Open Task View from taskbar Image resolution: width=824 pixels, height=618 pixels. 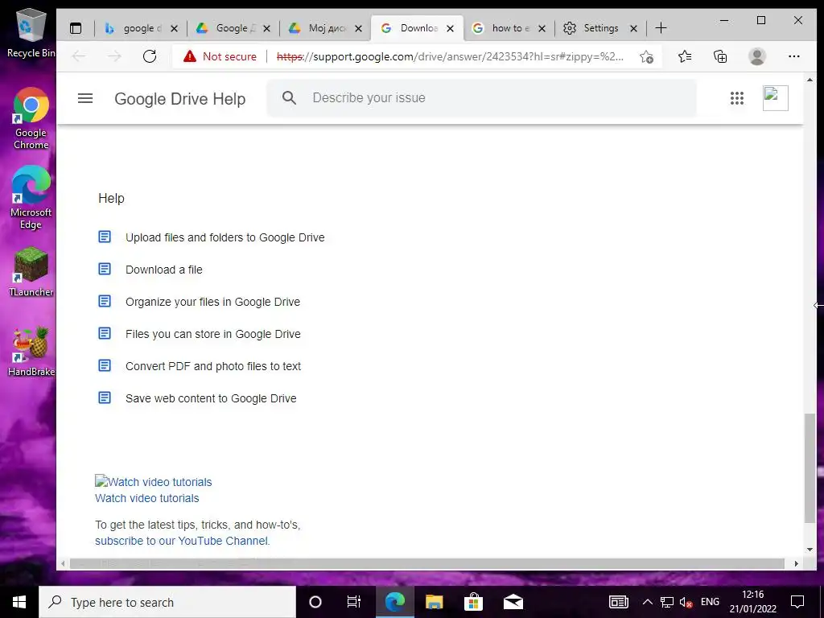[x=354, y=602]
